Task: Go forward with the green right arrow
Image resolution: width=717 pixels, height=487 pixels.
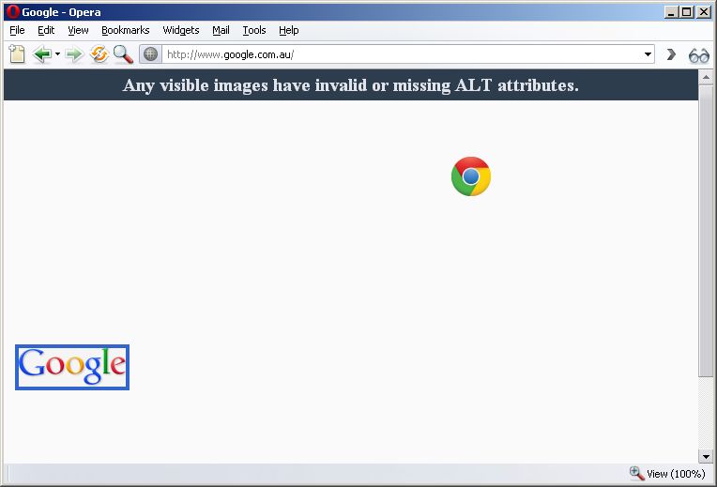Action: [x=73, y=54]
